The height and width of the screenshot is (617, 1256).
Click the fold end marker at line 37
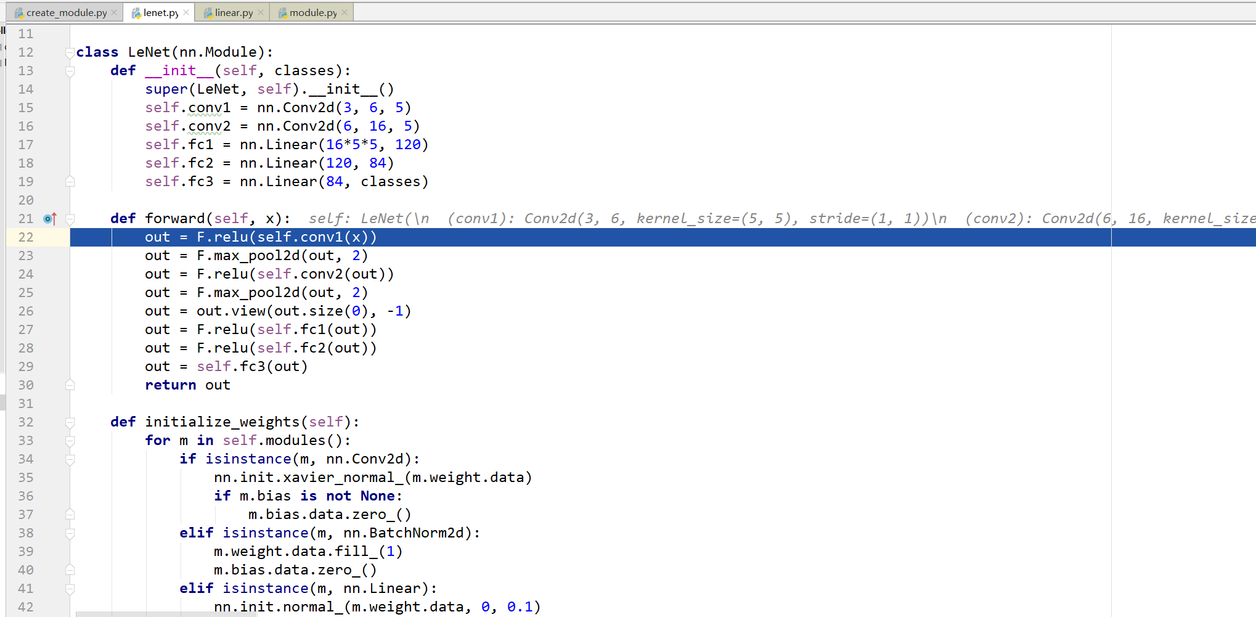coord(70,515)
